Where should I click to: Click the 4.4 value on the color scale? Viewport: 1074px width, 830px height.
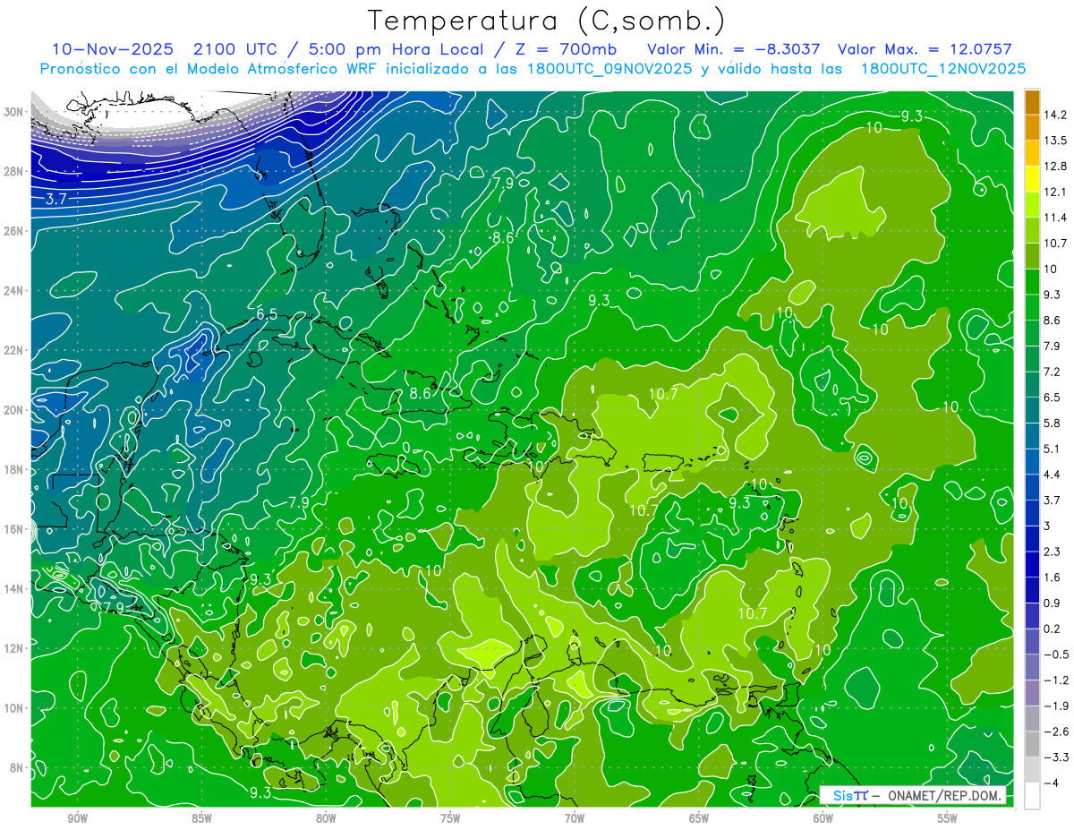click(1053, 475)
